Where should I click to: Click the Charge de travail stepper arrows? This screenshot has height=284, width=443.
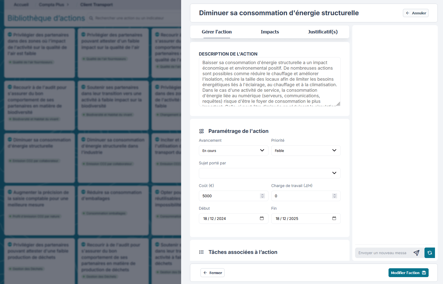(335, 196)
